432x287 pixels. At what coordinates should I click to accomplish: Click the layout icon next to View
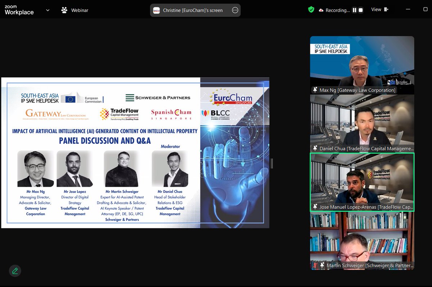[386, 9]
